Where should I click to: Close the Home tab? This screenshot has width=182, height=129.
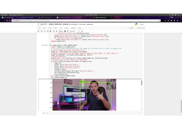coord(91,17)
